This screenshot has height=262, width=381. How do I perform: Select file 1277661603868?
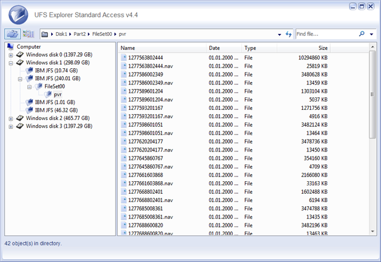(x=145, y=175)
